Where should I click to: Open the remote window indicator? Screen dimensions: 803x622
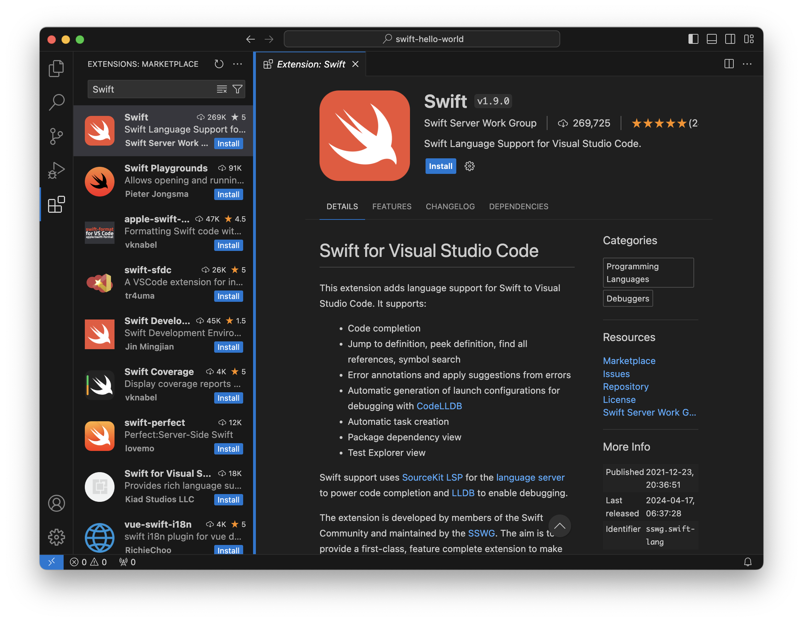coord(52,562)
